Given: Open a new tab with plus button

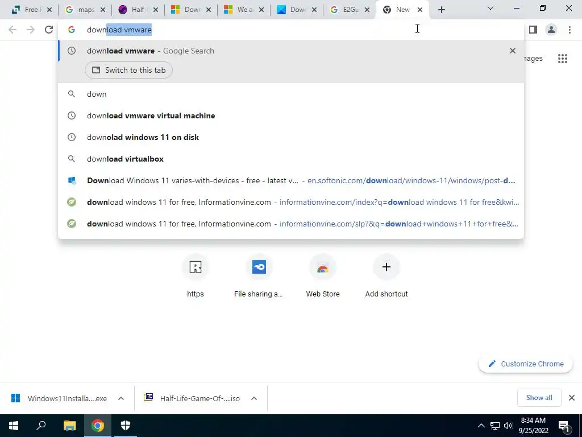Looking at the screenshot, I should point(441,10).
